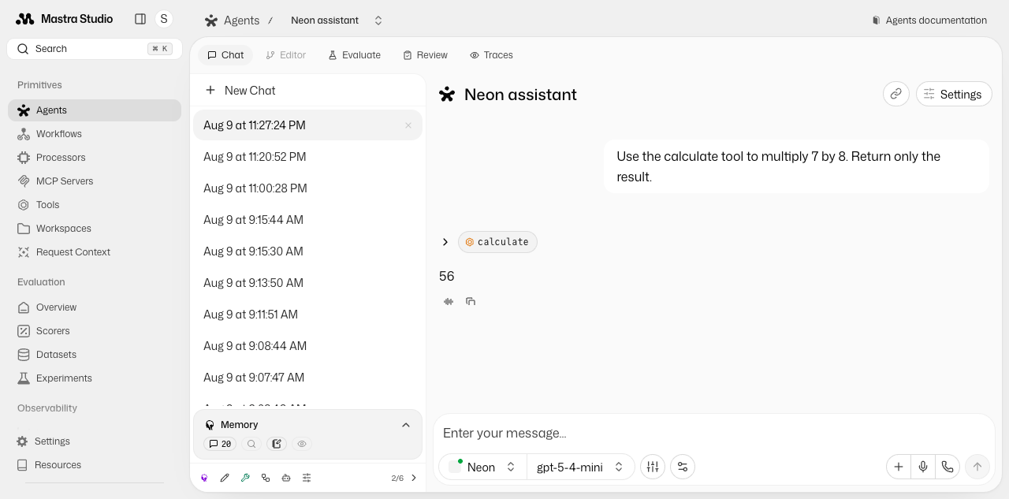Open the Neon provider dropdown
The image size is (1009, 499).
pos(482,467)
